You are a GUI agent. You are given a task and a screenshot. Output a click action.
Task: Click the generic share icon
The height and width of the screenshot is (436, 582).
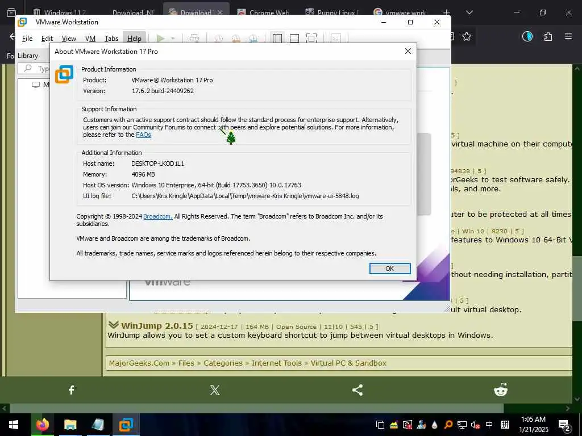click(x=357, y=389)
